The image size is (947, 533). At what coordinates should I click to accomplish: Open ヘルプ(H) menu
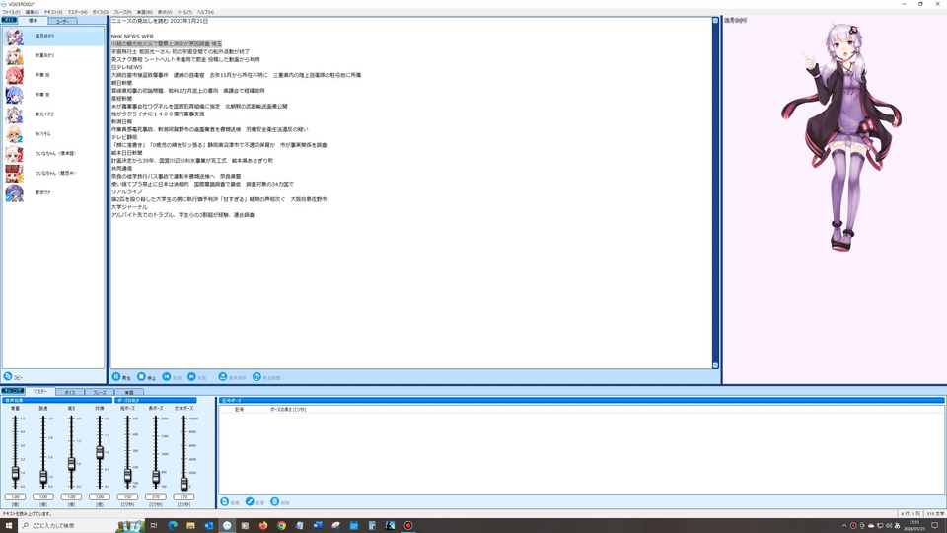pyautogui.click(x=205, y=12)
